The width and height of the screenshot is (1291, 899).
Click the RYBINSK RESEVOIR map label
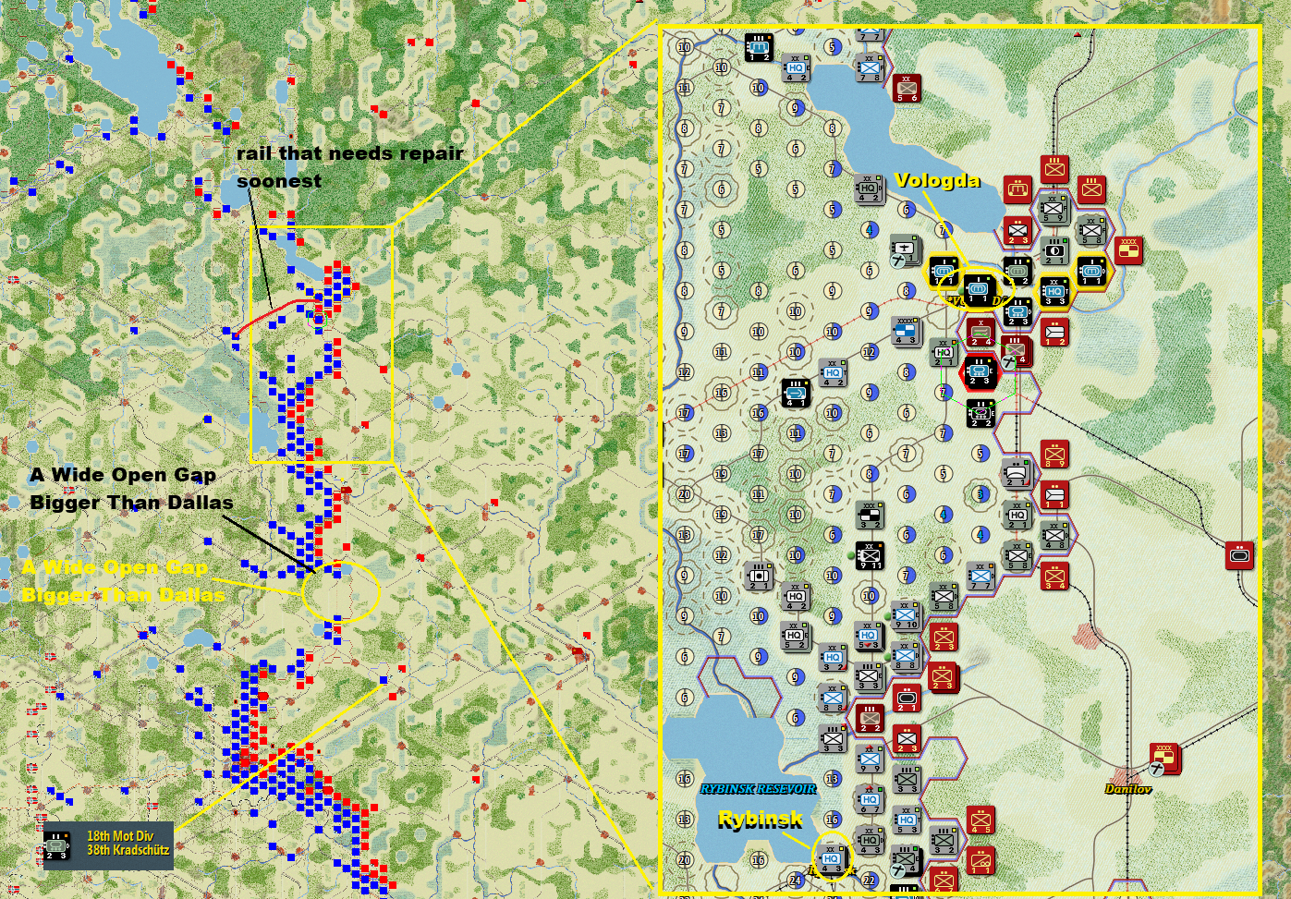tap(758, 788)
